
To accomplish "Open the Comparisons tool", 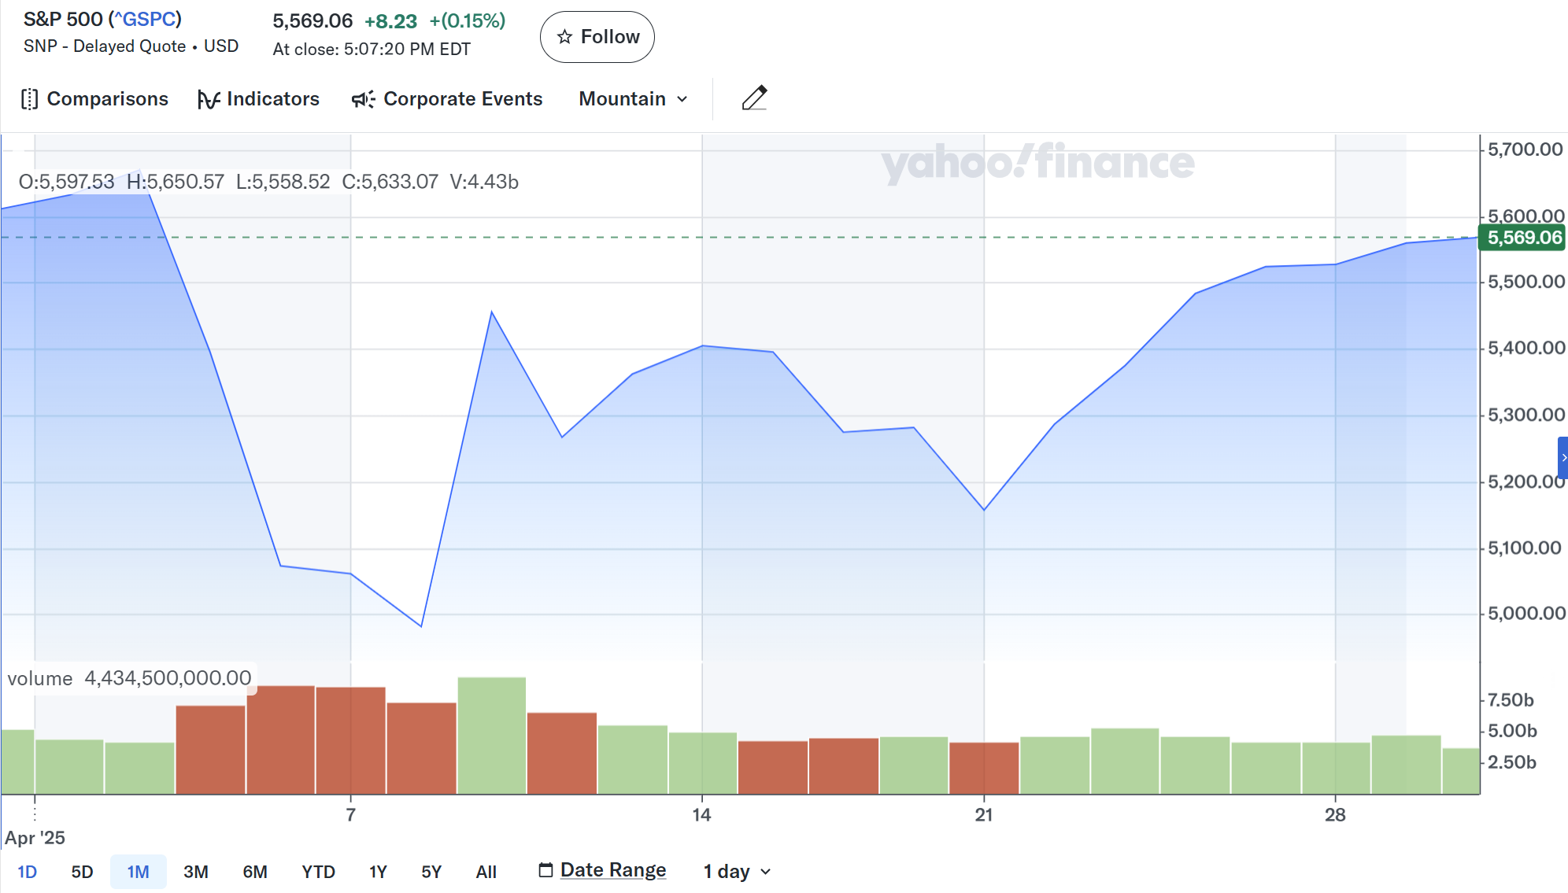I will (94, 99).
